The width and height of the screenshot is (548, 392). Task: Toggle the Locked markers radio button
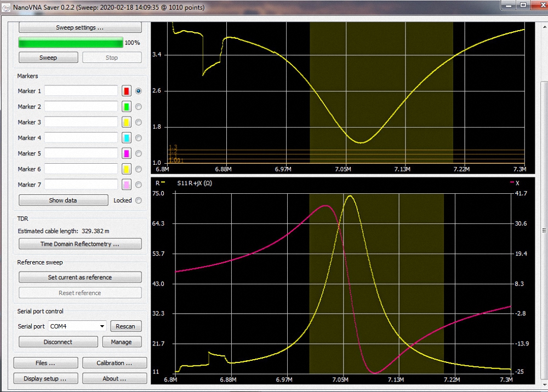point(139,200)
